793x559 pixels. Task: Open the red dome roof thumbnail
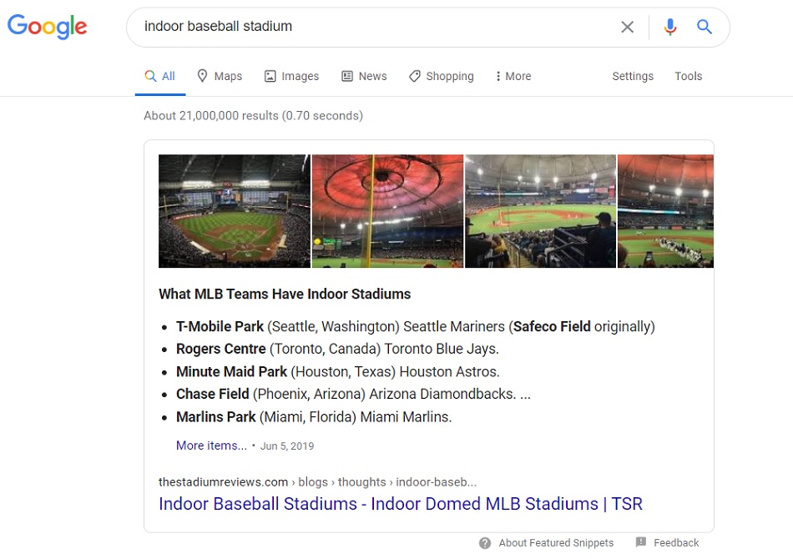[387, 211]
